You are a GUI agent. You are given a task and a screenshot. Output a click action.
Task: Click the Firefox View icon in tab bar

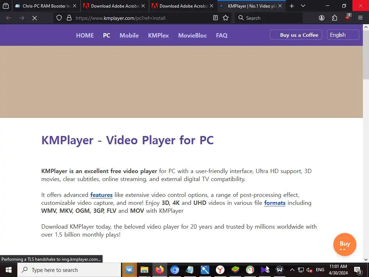pos(6,6)
